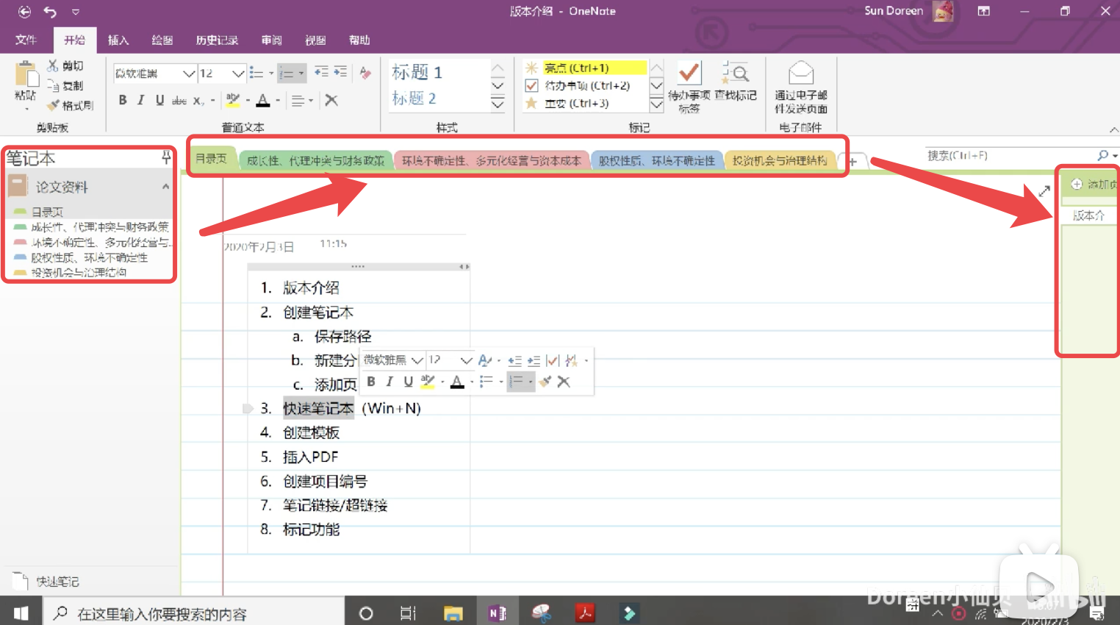Viewport: 1120px width, 625px height.
Task: Toggle the numbered list button in ribbon
Action: 287,74
